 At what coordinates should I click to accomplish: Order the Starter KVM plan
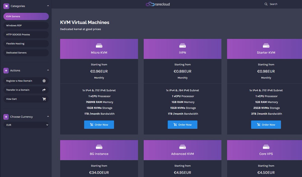pos(266,125)
